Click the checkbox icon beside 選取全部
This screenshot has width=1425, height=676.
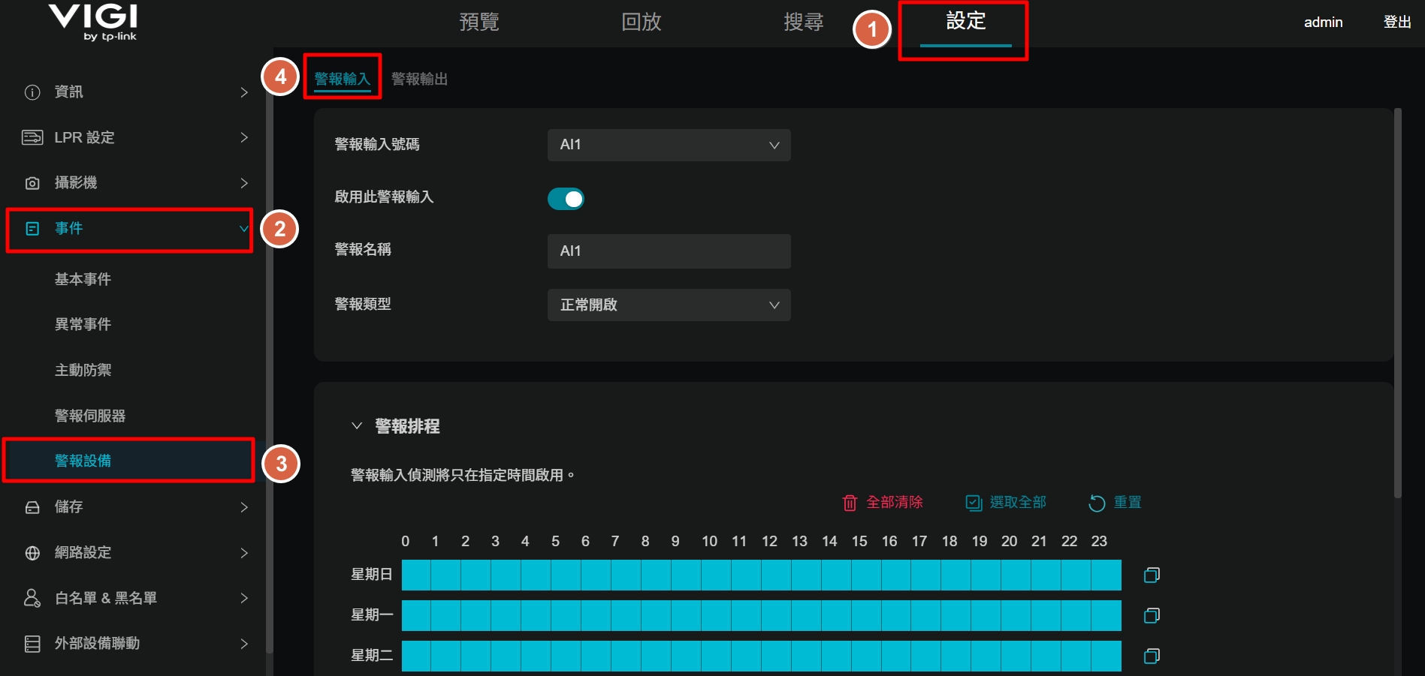click(974, 503)
